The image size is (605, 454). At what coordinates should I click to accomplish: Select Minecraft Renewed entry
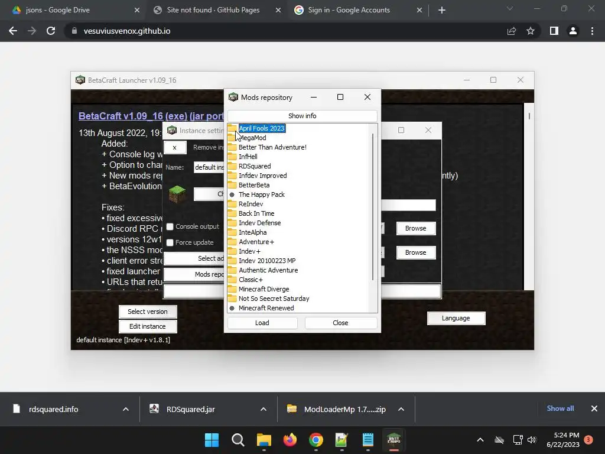pyautogui.click(x=266, y=308)
